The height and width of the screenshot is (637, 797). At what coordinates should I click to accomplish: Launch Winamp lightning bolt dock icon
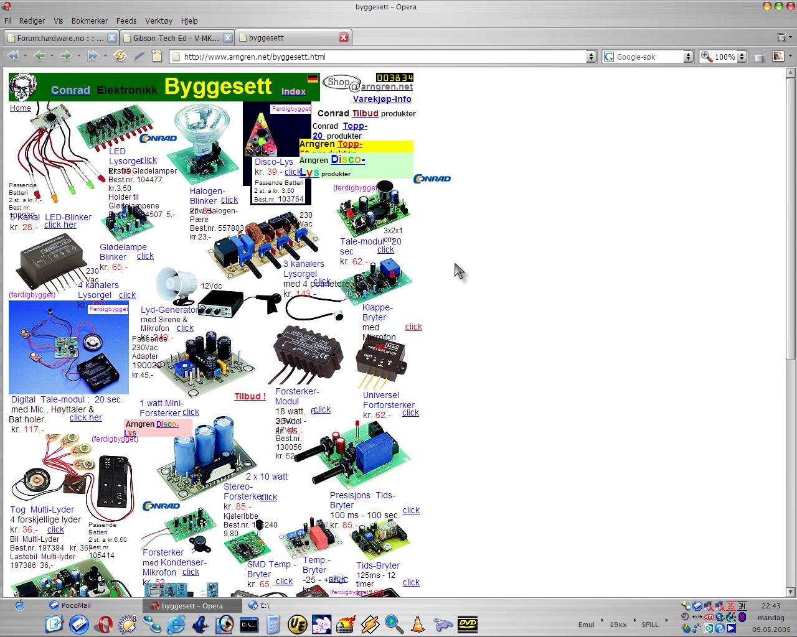tap(370, 624)
